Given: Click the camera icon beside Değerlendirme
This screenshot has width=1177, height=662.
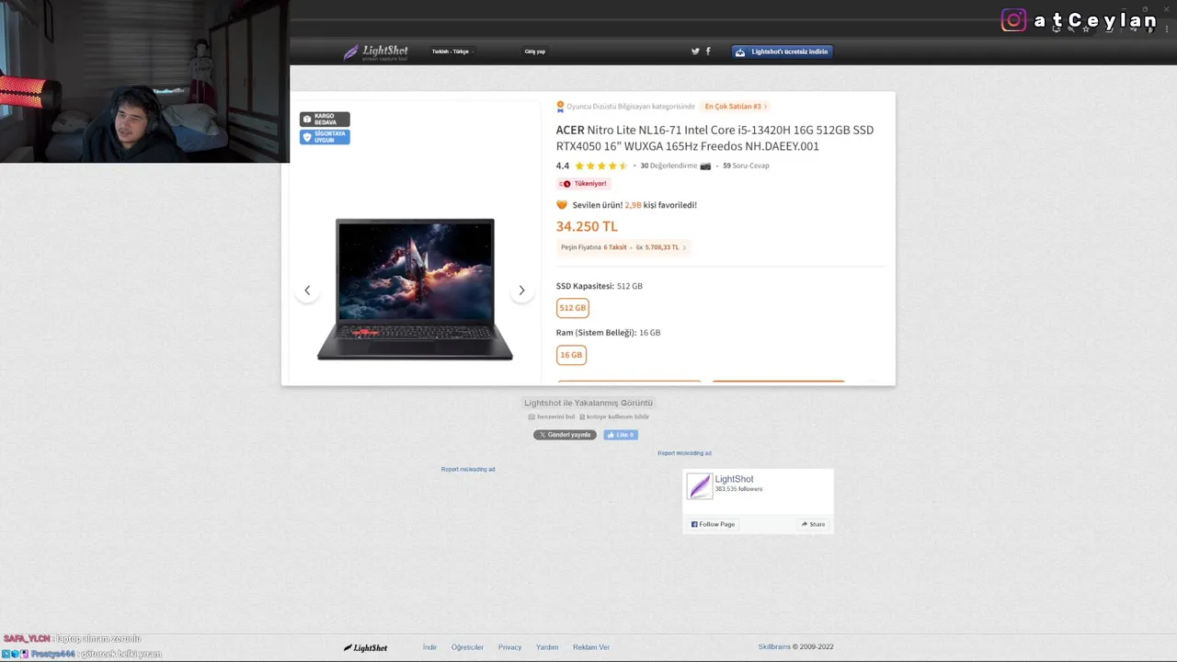Looking at the screenshot, I should 705,166.
